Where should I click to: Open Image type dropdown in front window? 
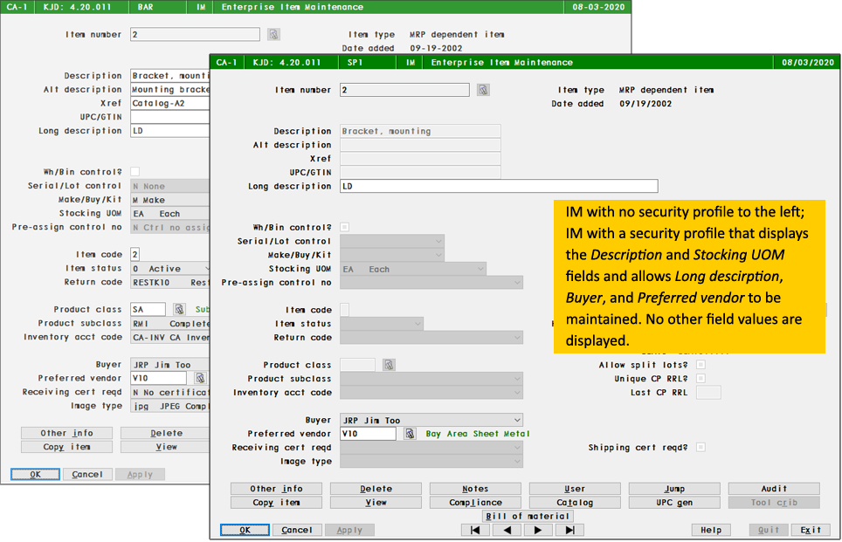tap(431, 461)
